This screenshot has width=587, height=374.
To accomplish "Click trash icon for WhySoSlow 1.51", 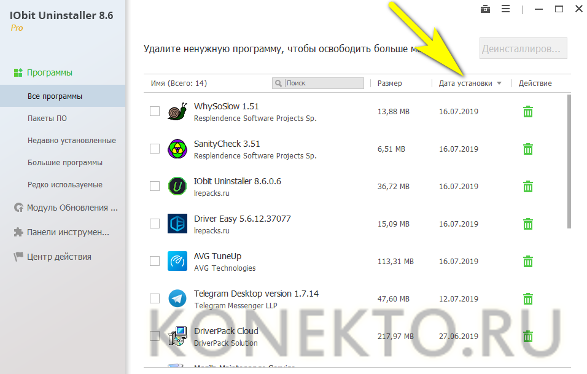I will coord(527,112).
